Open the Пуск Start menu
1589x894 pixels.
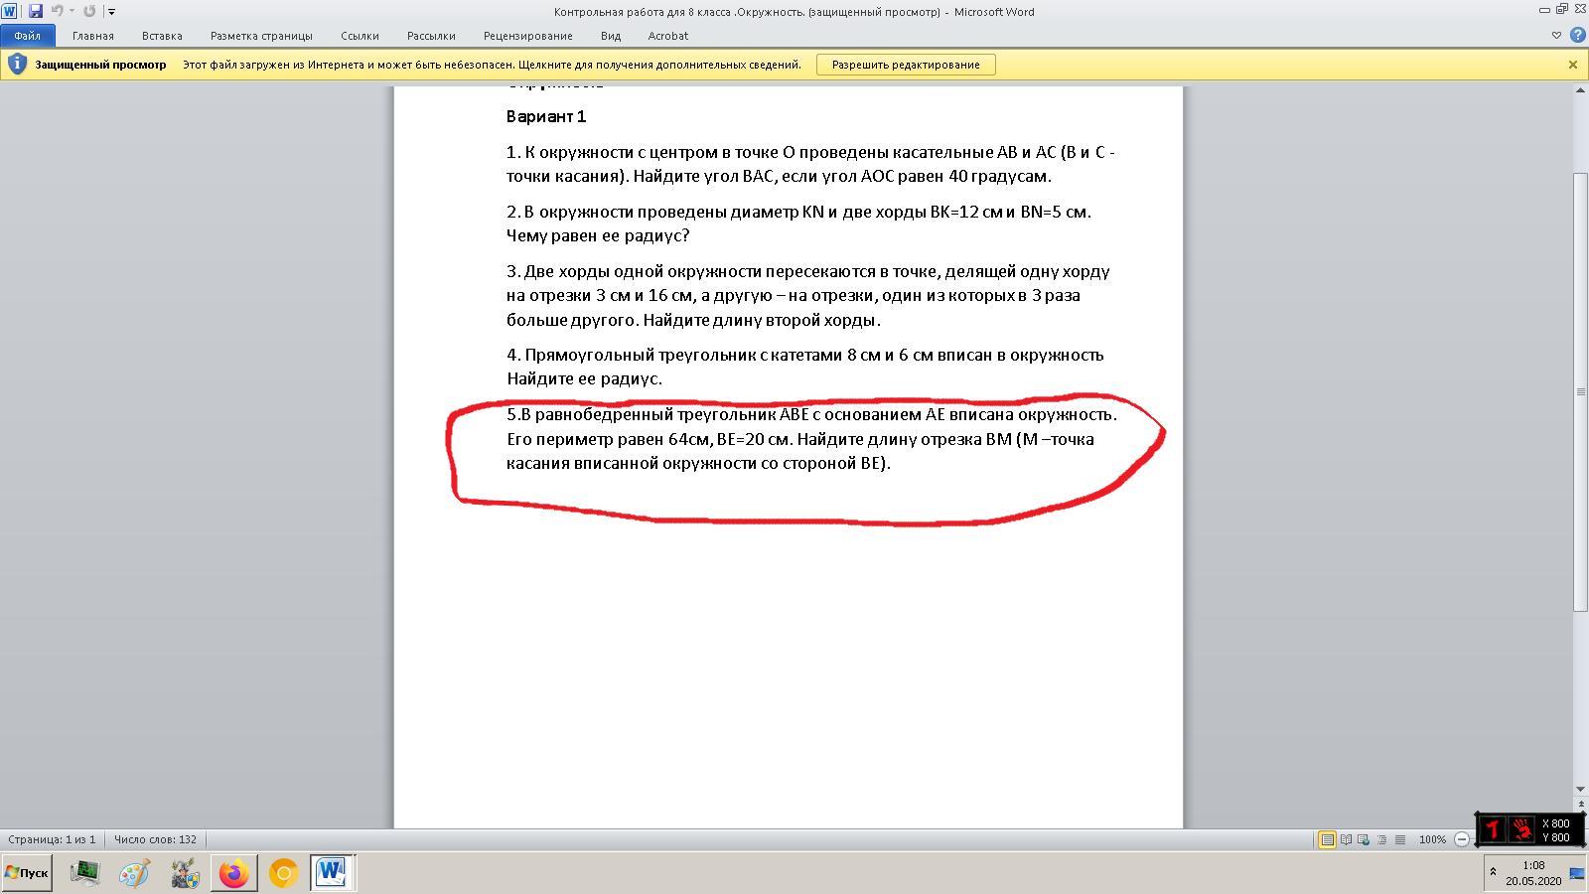pyautogui.click(x=27, y=873)
